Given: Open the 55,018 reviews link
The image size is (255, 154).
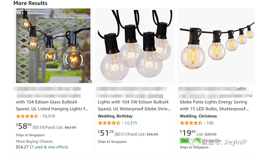Looking at the screenshot, I should point(49,116).
